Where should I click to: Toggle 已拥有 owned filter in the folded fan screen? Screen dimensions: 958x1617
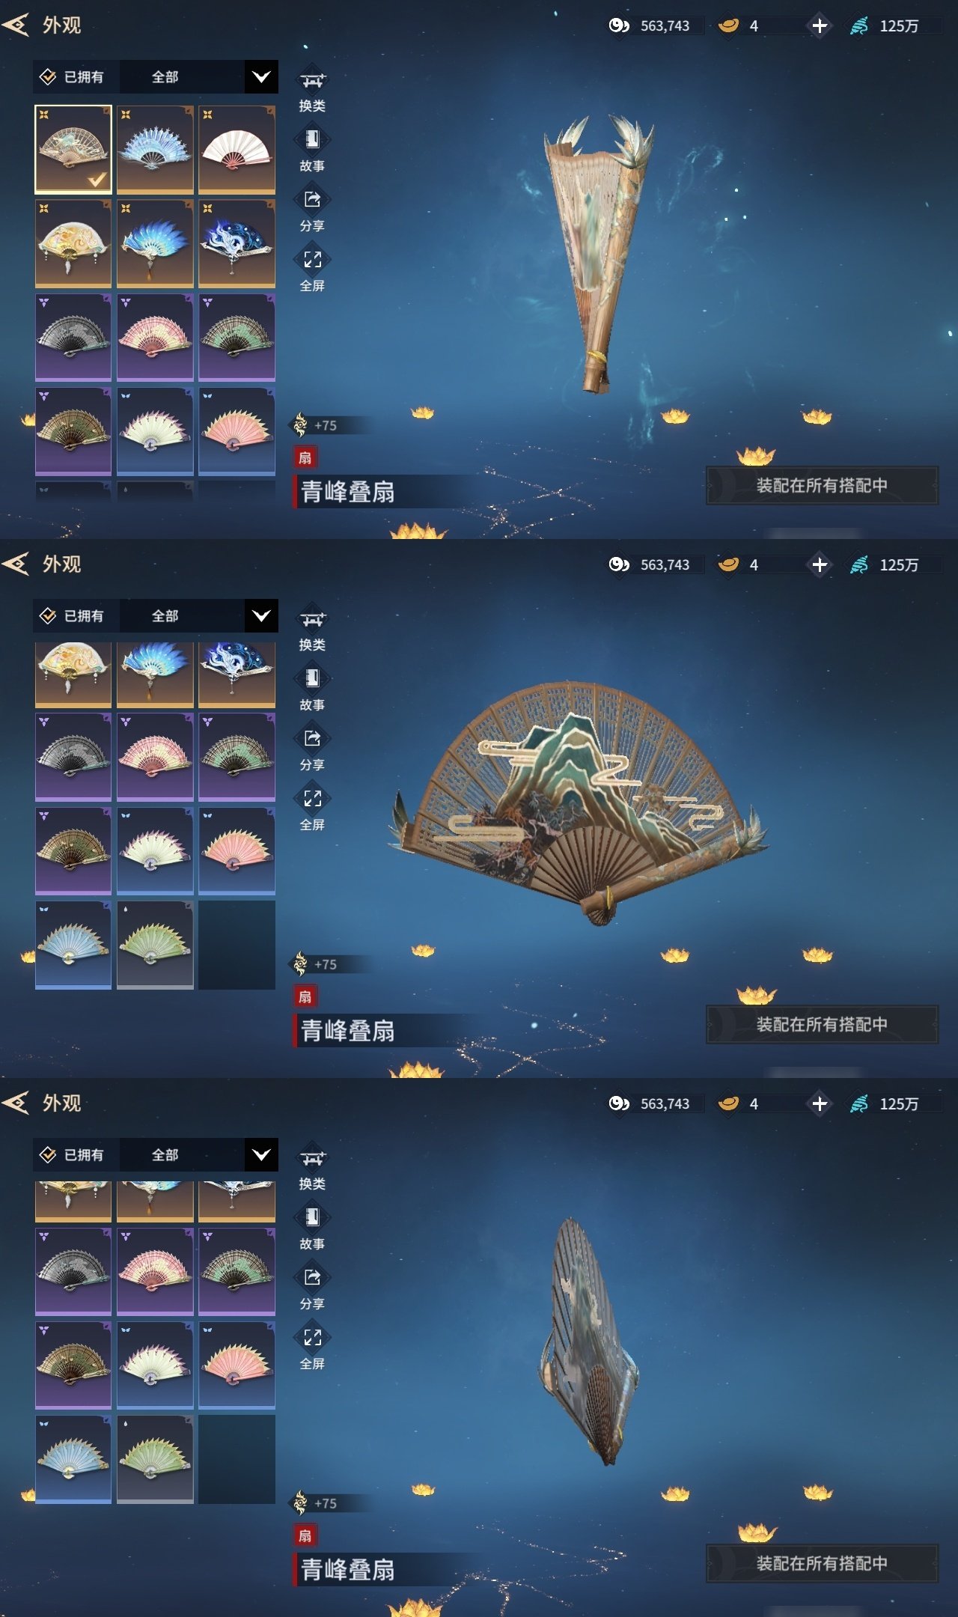tap(73, 77)
